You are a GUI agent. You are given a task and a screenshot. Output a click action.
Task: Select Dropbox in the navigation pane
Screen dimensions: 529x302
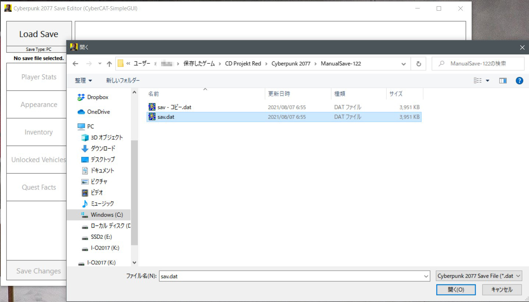pyautogui.click(x=98, y=97)
